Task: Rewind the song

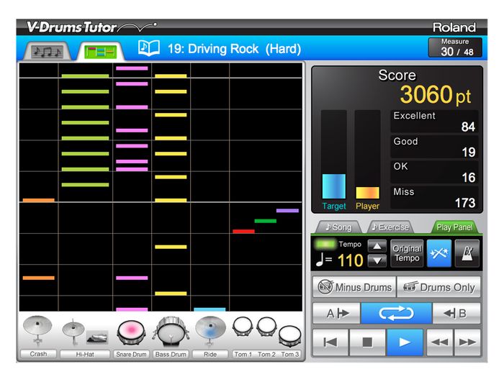Action: coord(439,342)
